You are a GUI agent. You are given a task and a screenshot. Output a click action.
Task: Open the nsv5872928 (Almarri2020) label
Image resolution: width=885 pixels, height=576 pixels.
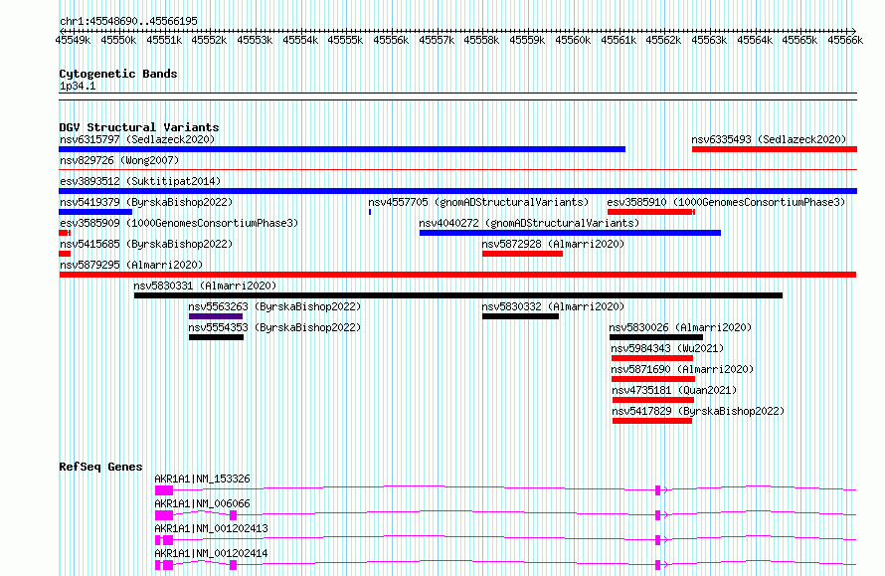tap(553, 244)
